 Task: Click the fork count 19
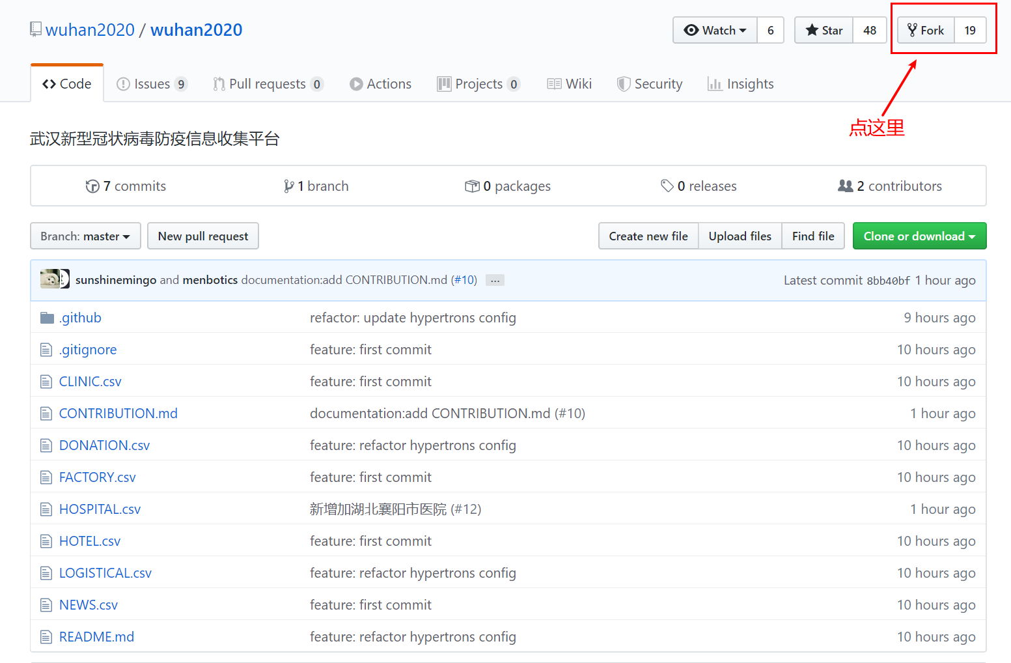point(970,30)
